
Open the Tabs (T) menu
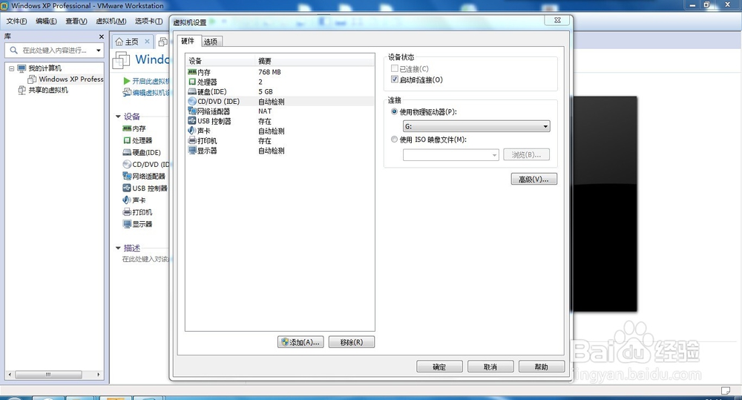point(148,21)
